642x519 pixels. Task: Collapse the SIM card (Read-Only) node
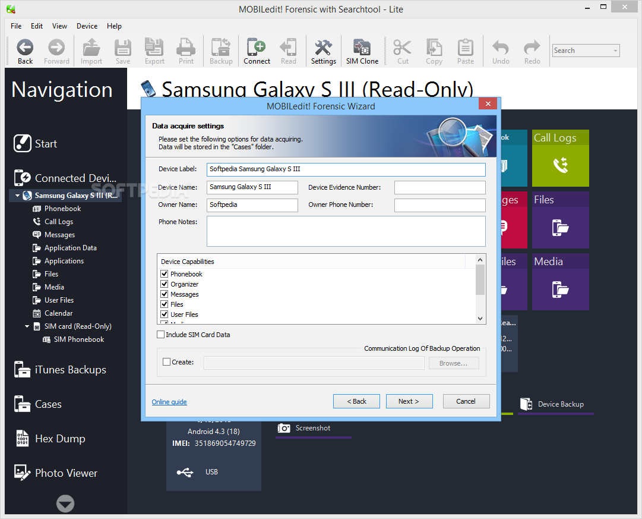coord(27,326)
